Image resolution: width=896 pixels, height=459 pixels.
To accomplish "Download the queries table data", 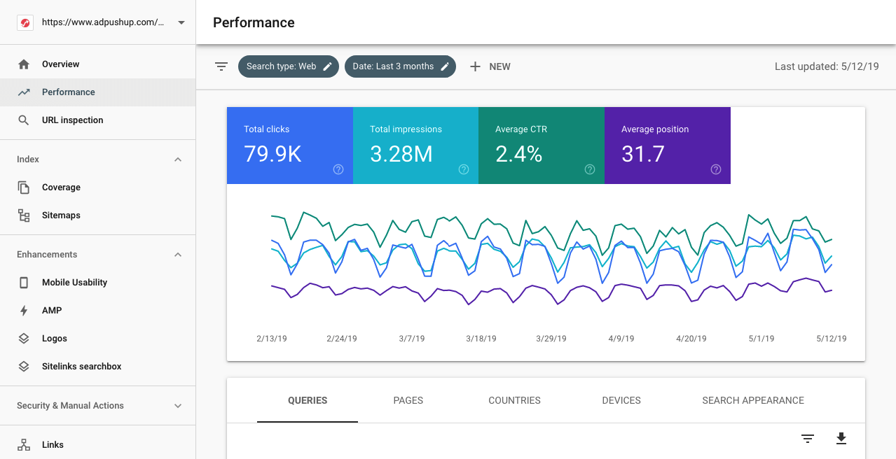I will click(841, 438).
